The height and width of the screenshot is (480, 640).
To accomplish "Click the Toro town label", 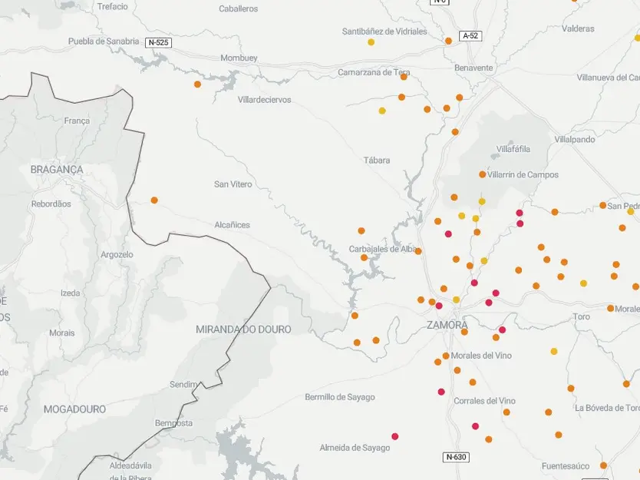I will click(581, 316).
